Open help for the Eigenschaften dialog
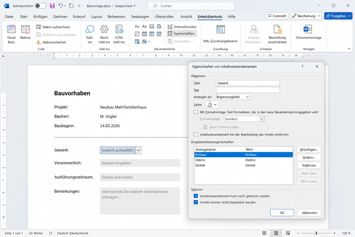The image size is (355, 237). 302,66
